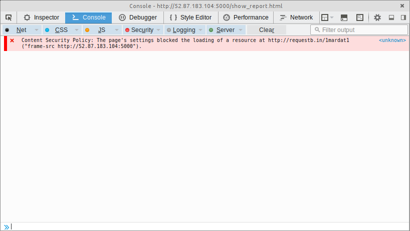Open the frame selector icon
This screenshot has height=231, width=410.
pos(327,17)
